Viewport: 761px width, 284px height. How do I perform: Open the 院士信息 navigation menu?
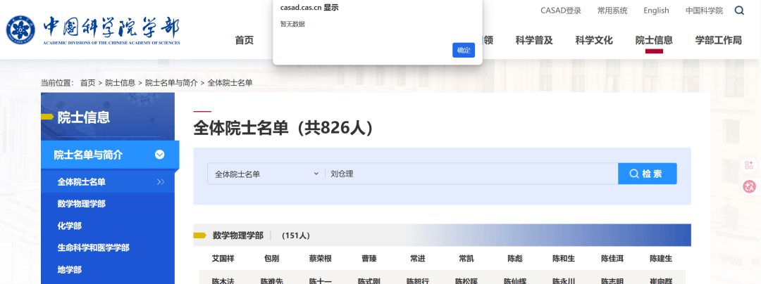[654, 40]
